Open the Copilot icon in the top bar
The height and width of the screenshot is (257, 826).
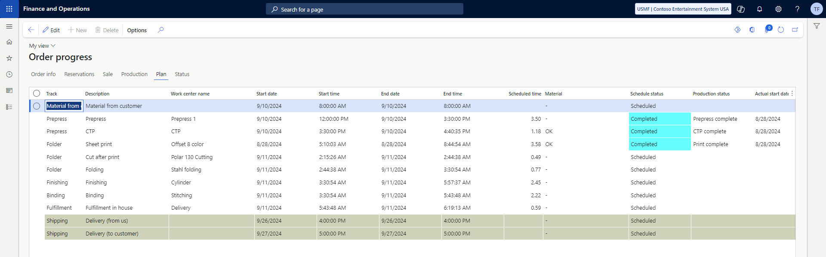741,9
